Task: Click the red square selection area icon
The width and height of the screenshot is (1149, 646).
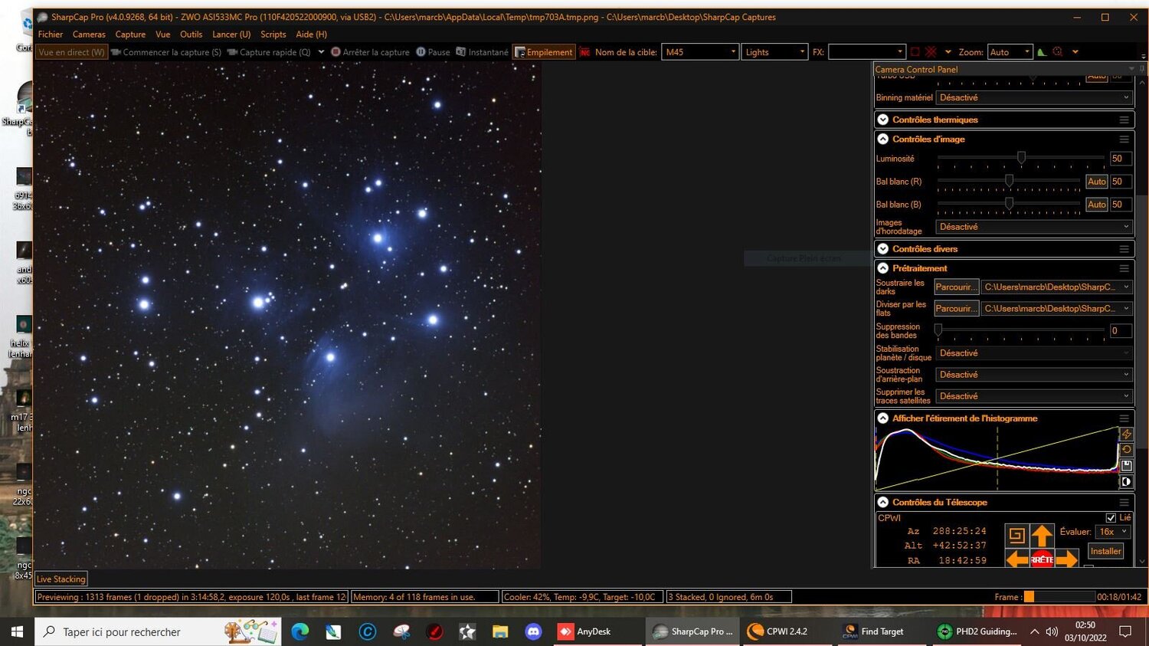Action: coord(915,52)
